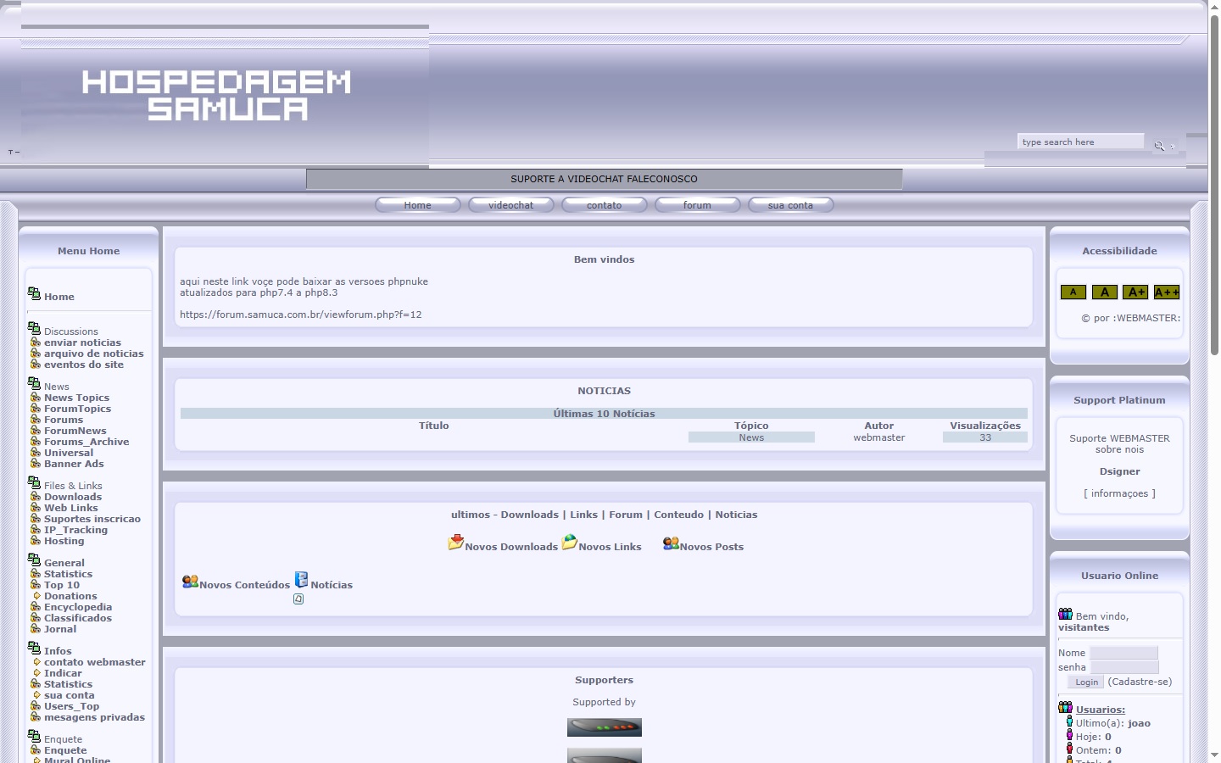Click the forum.samuca.com.br viewforum URL text
1221x763 pixels.
click(x=301, y=315)
